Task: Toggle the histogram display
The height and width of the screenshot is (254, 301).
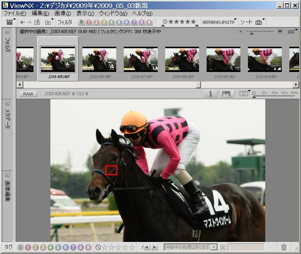Action: 227,94
